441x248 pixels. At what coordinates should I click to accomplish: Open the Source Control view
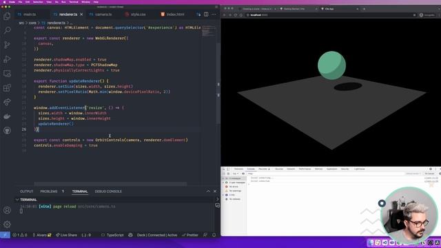7,45
